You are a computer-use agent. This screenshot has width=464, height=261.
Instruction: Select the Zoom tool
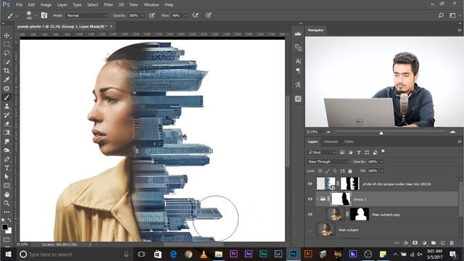click(x=7, y=203)
